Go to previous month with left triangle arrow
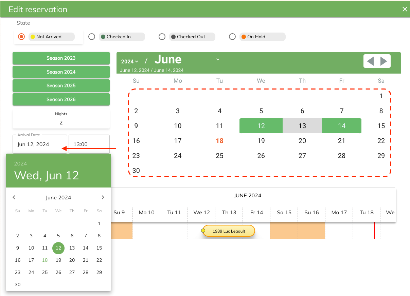The height and width of the screenshot is (296, 410). pyautogui.click(x=371, y=61)
